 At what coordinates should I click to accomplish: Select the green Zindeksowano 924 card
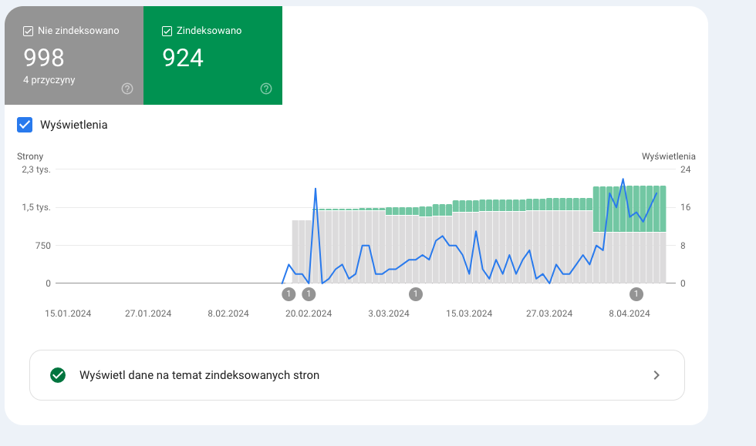(x=213, y=55)
